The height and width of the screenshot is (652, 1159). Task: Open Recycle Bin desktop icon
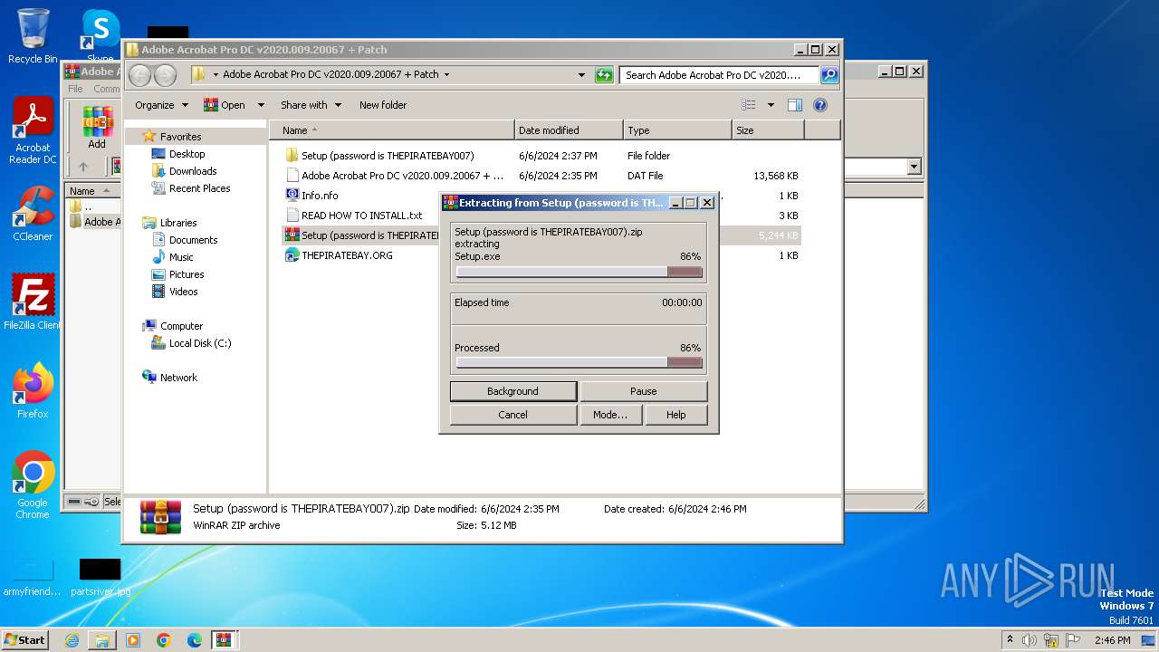click(33, 36)
